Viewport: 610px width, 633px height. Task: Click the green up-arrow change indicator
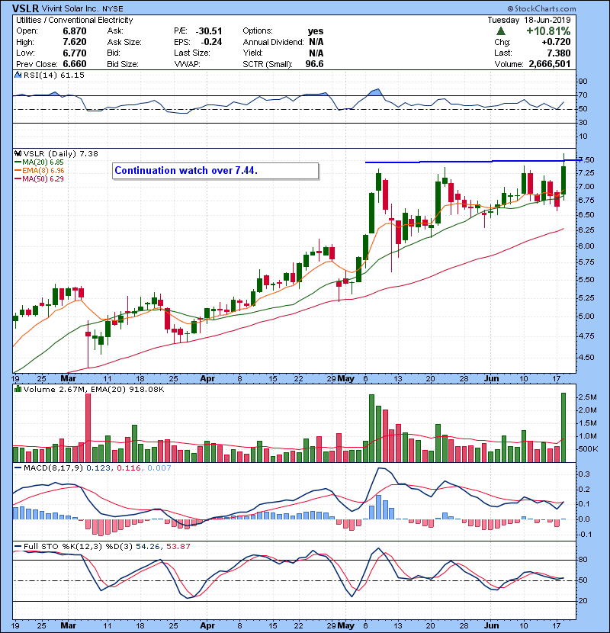tap(501, 31)
